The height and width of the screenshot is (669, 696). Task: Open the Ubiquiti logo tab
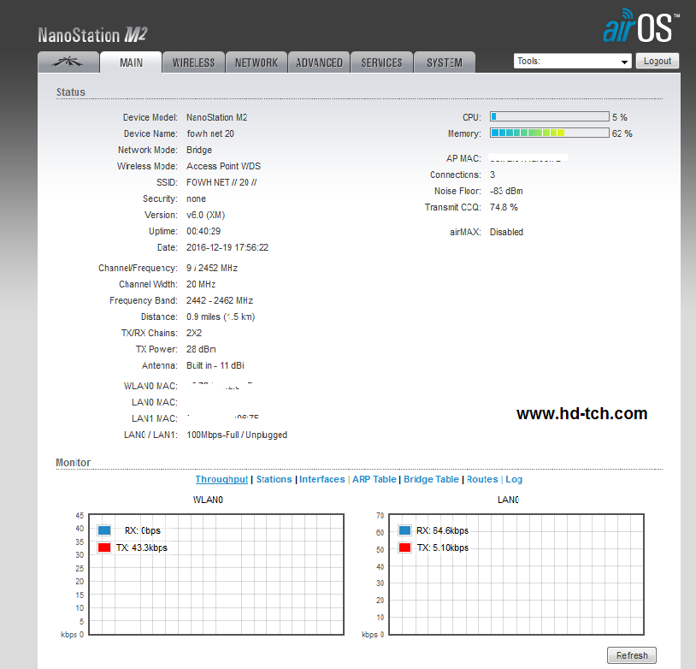click(x=68, y=62)
